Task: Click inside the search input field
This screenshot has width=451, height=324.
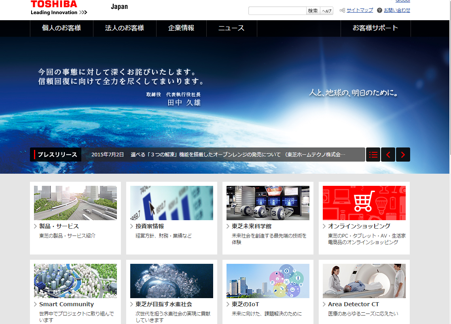Action: [x=277, y=11]
